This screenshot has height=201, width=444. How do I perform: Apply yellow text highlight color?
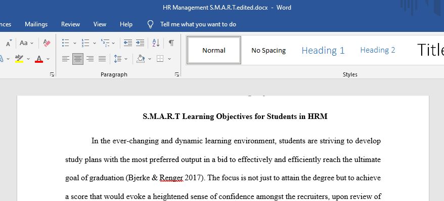coord(19,59)
